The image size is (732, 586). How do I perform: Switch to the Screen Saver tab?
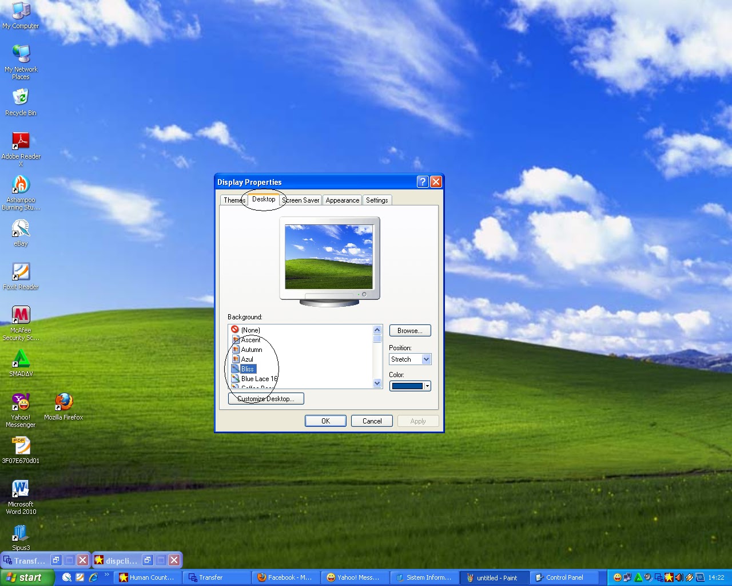pyautogui.click(x=300, y=200)
